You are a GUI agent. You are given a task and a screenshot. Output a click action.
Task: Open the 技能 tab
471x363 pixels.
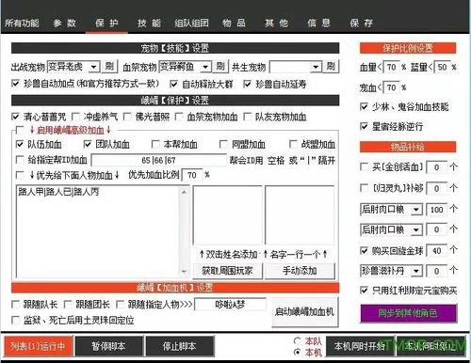(x=149, y=23)
